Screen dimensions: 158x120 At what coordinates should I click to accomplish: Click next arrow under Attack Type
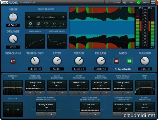coord(84,93)
